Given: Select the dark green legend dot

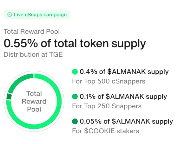Looking at the screenshot, I should click(75, 121).
